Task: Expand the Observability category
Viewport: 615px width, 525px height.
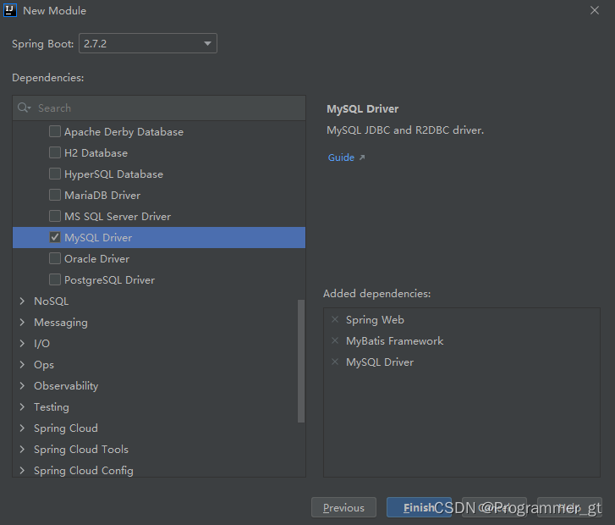Action: point(22,386)
